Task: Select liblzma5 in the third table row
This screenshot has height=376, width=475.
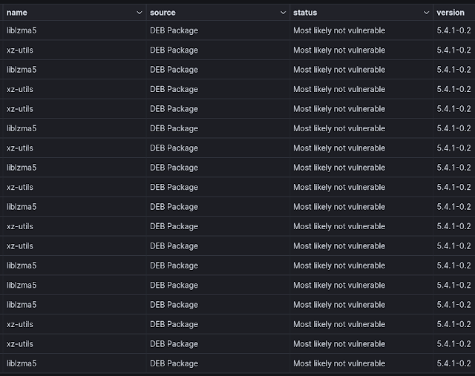Action: click(x=22, y=70)
